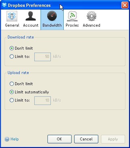Click the Dropbox Preferences title text

pyautogui.click(x=29, y=5)
